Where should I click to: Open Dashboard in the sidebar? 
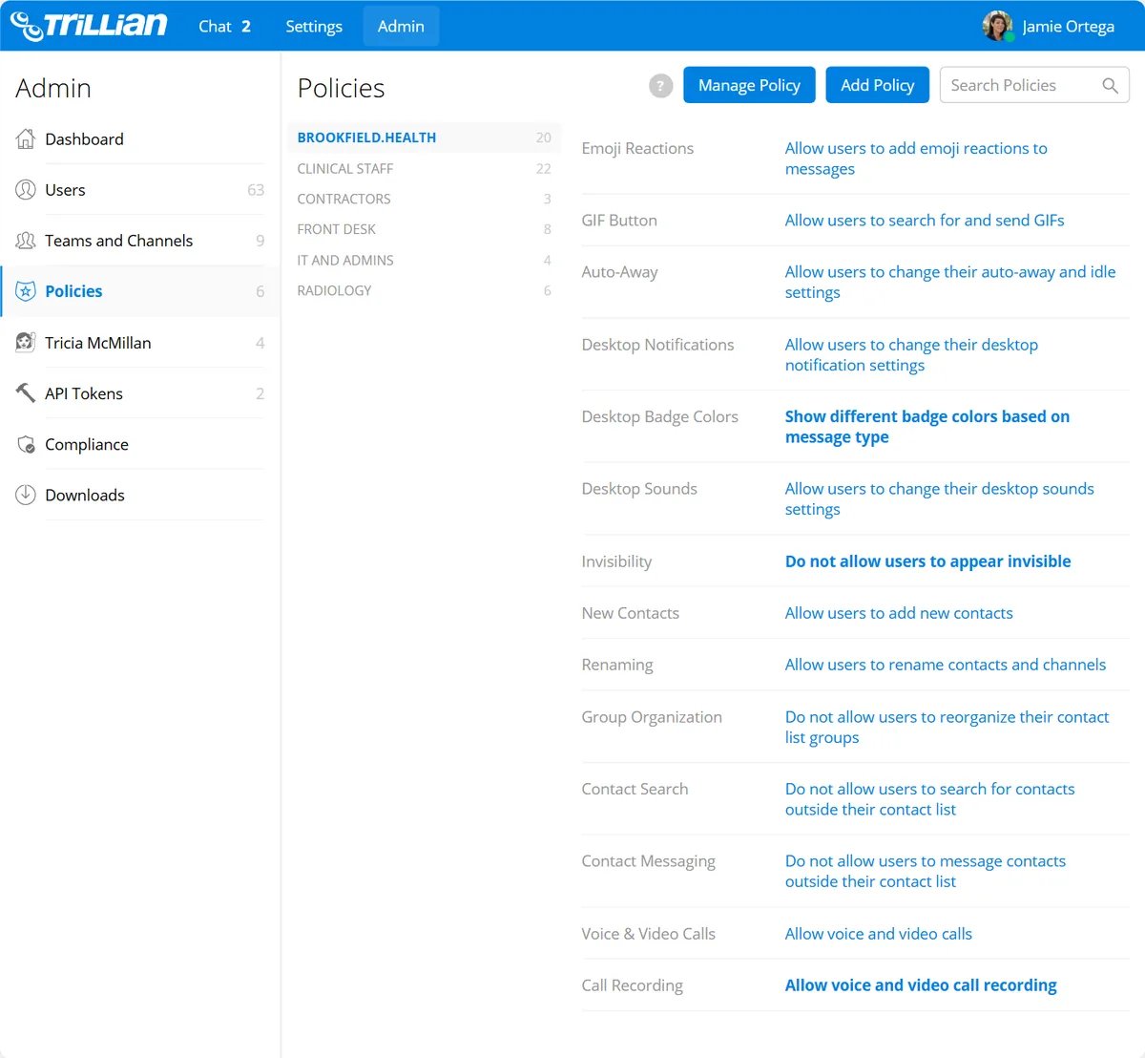140,138
